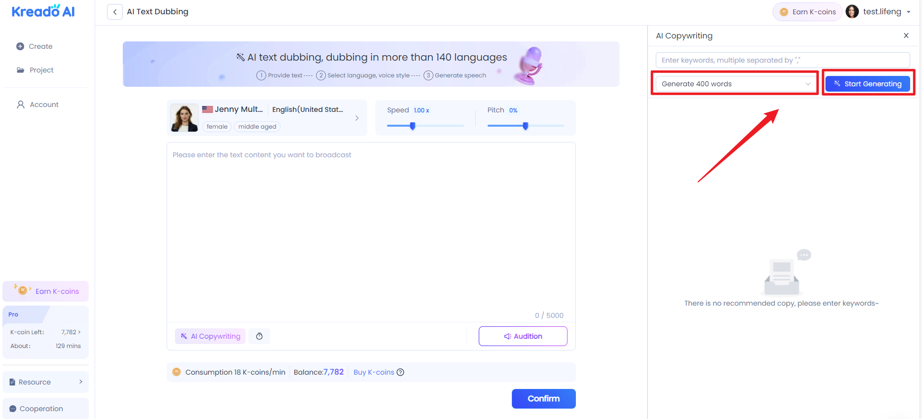Open the Account page in sidebar

point(44,105)
